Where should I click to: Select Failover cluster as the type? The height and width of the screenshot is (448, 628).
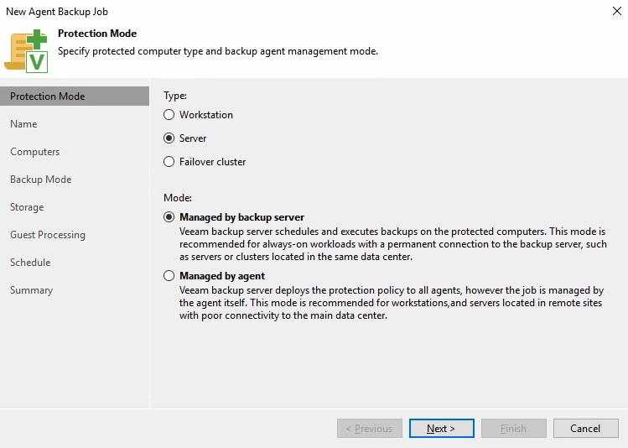[169, 162]
